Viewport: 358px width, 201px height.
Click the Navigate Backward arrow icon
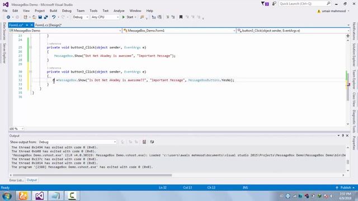click(x=8, y=17)
